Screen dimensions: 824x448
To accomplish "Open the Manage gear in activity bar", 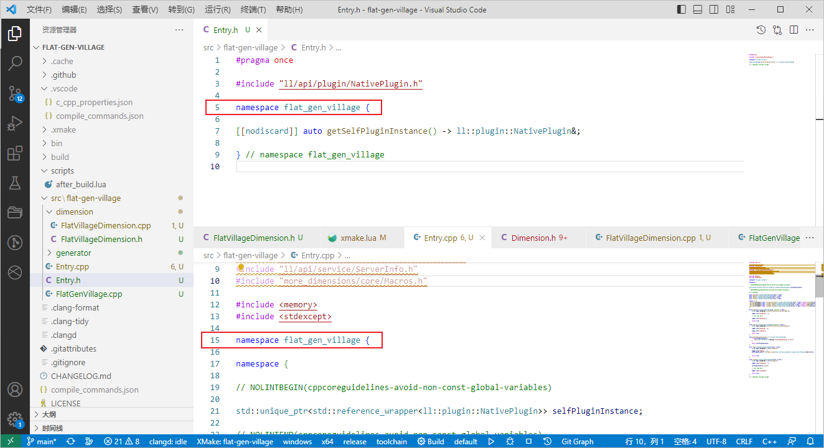I will [x=15, y=419].
